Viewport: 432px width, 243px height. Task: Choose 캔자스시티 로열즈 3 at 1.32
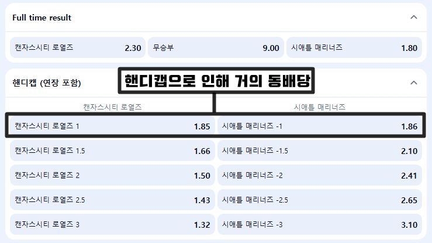112,224
